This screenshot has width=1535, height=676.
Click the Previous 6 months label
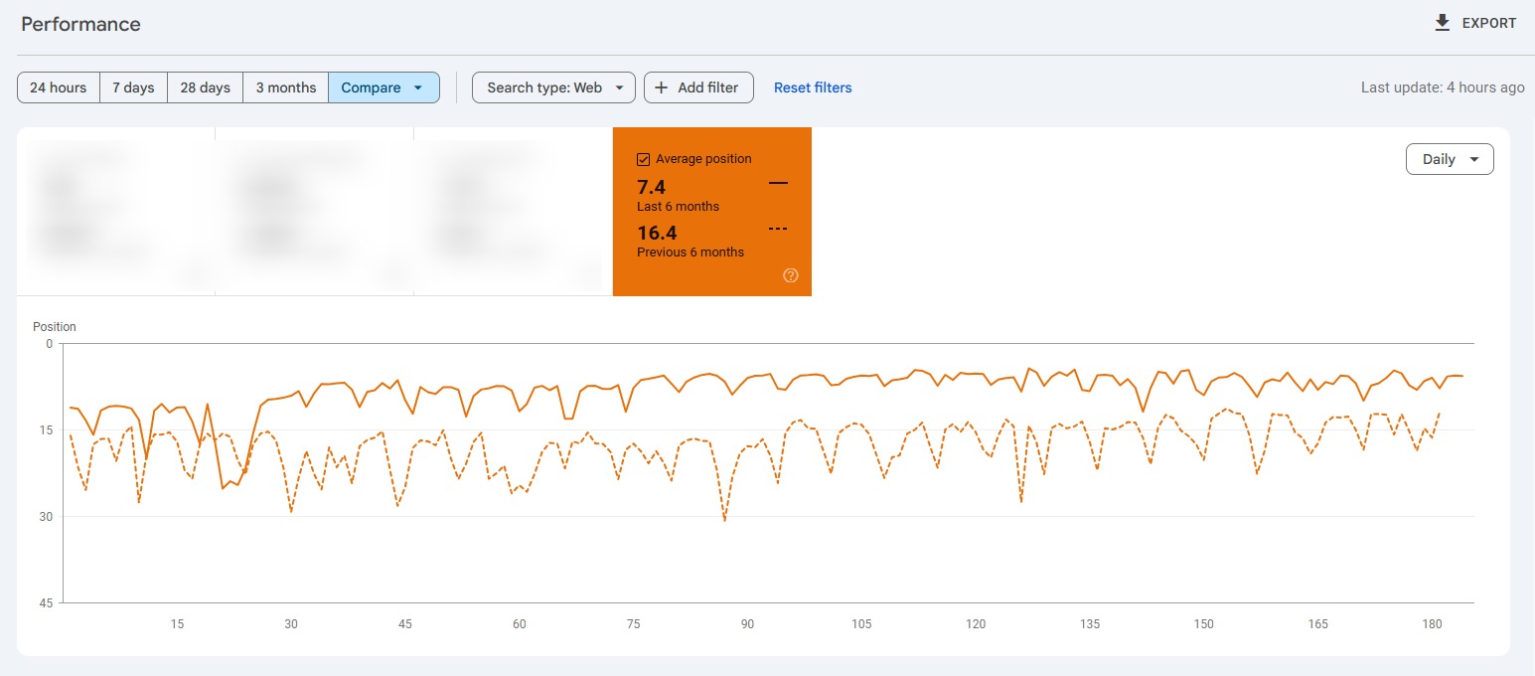(691, 253)
